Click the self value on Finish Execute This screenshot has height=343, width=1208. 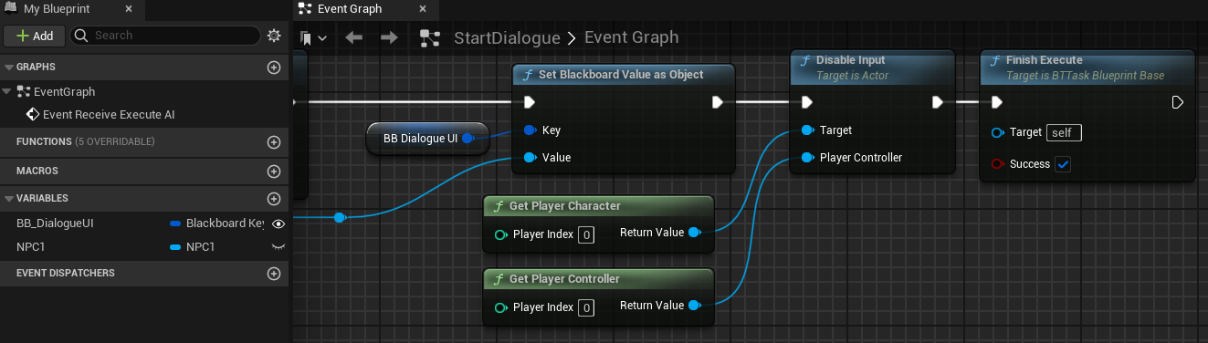click(1064, 133)
